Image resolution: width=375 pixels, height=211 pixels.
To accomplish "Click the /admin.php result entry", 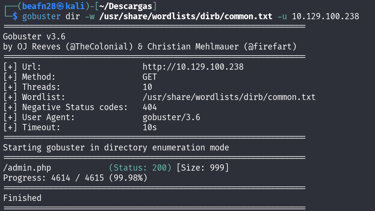I will tap(27, 168).
